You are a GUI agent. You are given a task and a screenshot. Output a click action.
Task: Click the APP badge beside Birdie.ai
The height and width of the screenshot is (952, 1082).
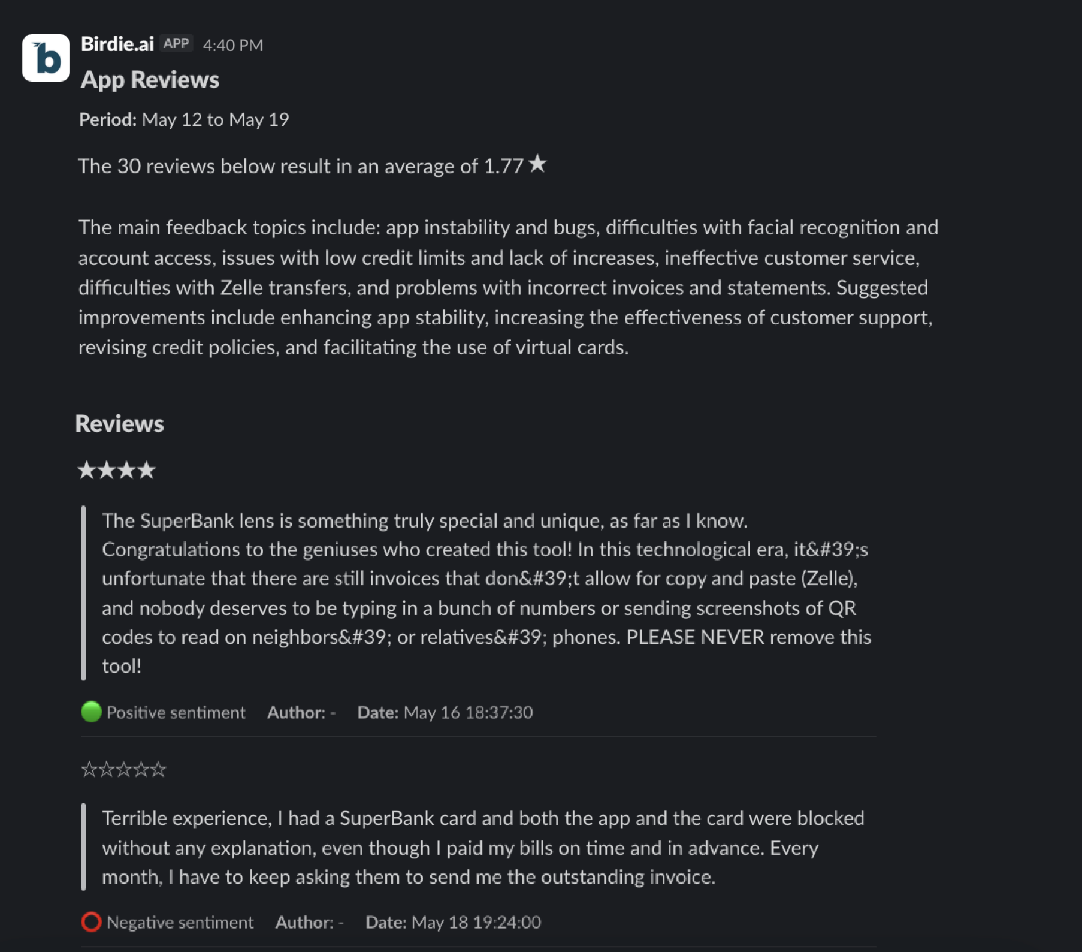[x=176, y=44]
